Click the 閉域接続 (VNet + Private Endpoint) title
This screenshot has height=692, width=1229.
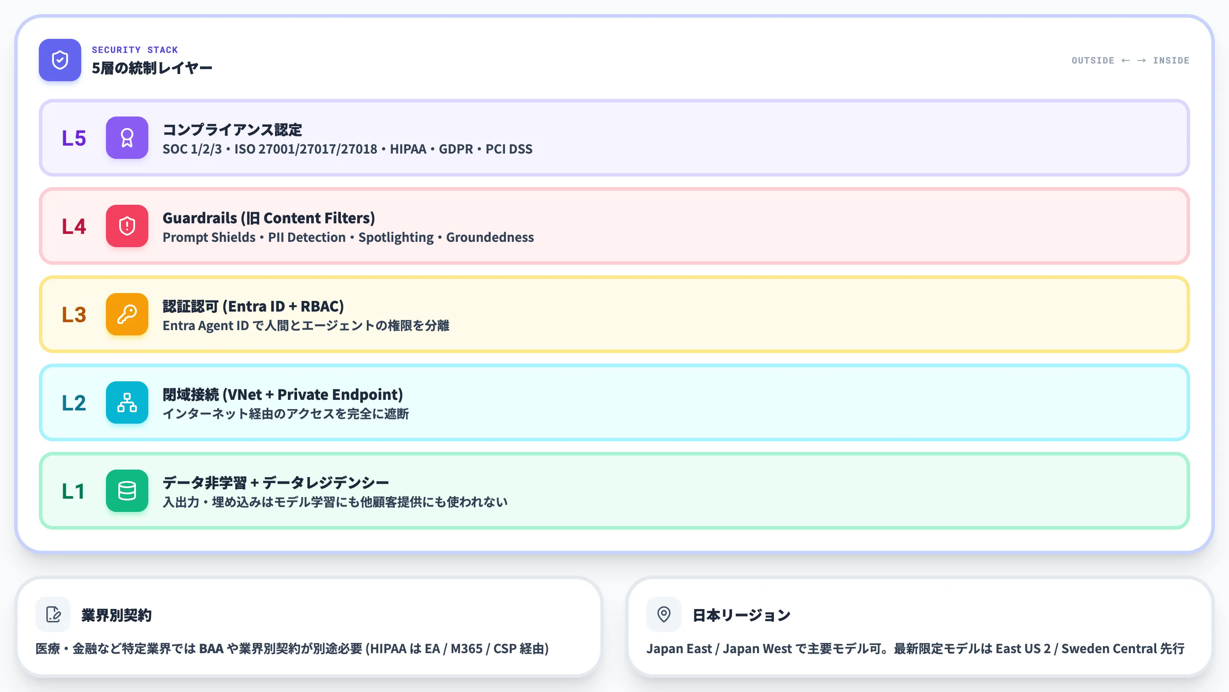[283, 395]
